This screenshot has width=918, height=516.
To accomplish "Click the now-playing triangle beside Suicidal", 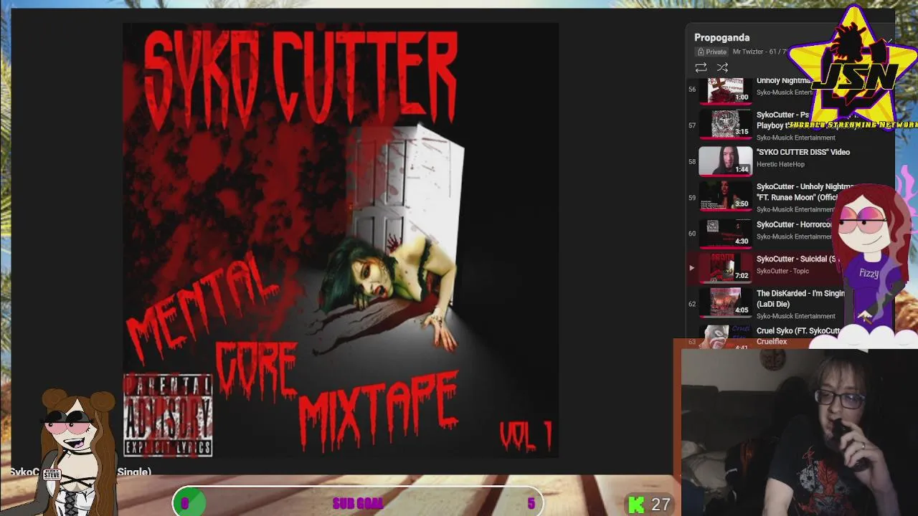I will tap(691, 268).
